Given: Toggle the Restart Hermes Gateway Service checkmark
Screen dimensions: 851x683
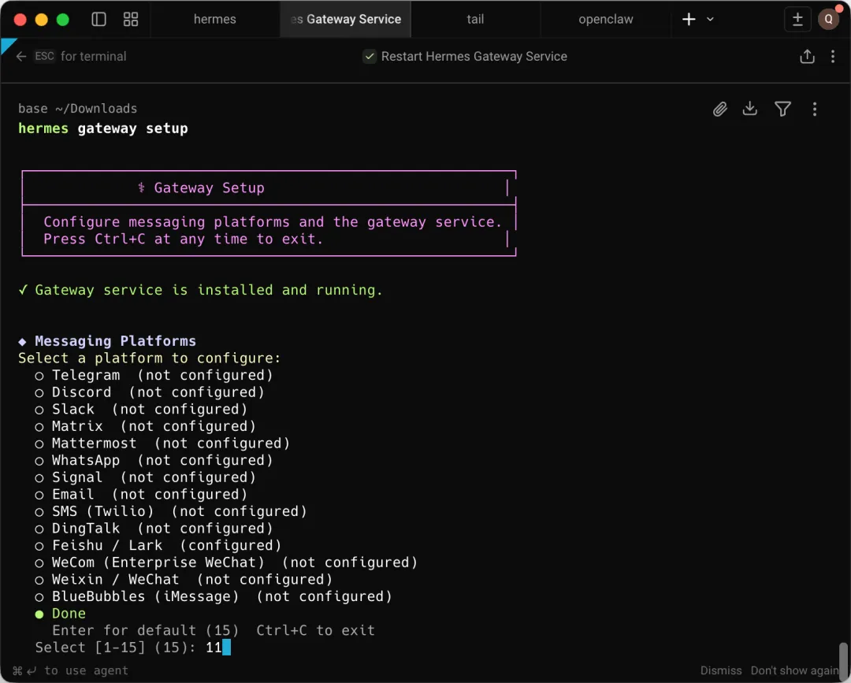Looking at the screenshot, I should 370,57.
